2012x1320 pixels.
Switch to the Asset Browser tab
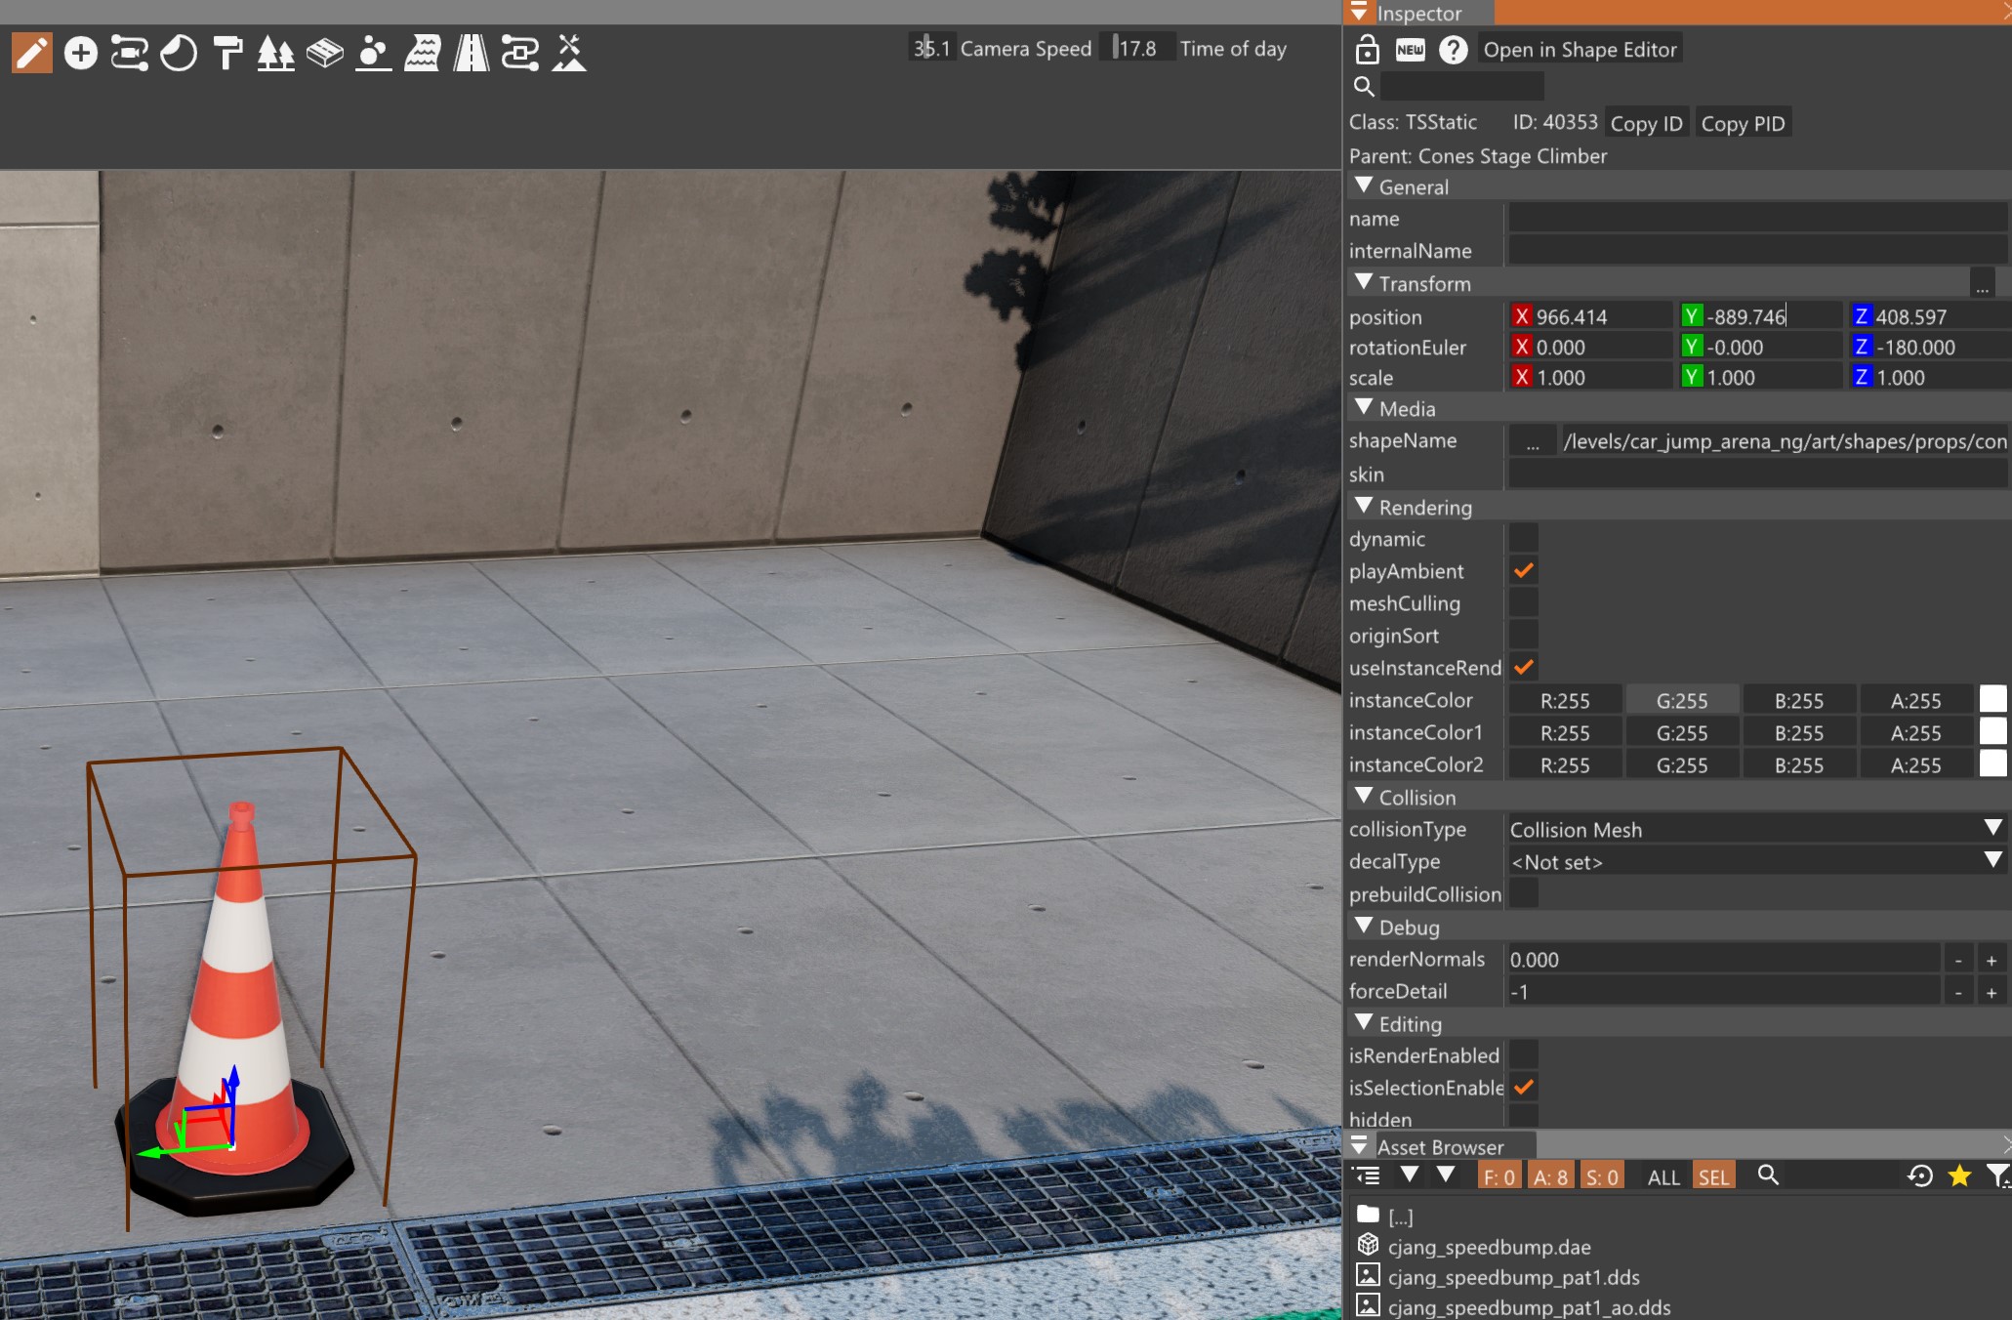[x=1439, y=1147]
